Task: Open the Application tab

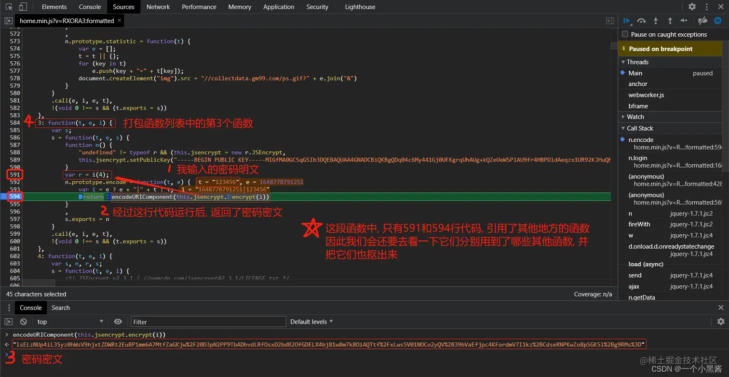Action: coord(279,7)
